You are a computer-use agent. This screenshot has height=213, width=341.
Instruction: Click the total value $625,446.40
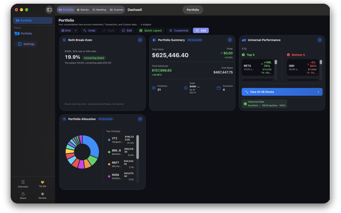pos(170,55)
